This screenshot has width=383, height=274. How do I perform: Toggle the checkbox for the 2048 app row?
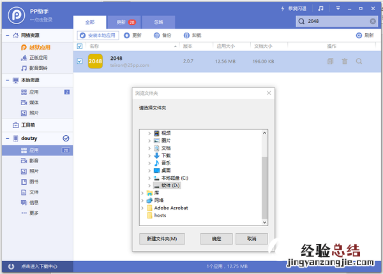[x=80, y=61]
